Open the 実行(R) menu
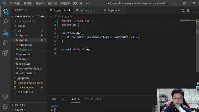 click(x=77, y=3)
